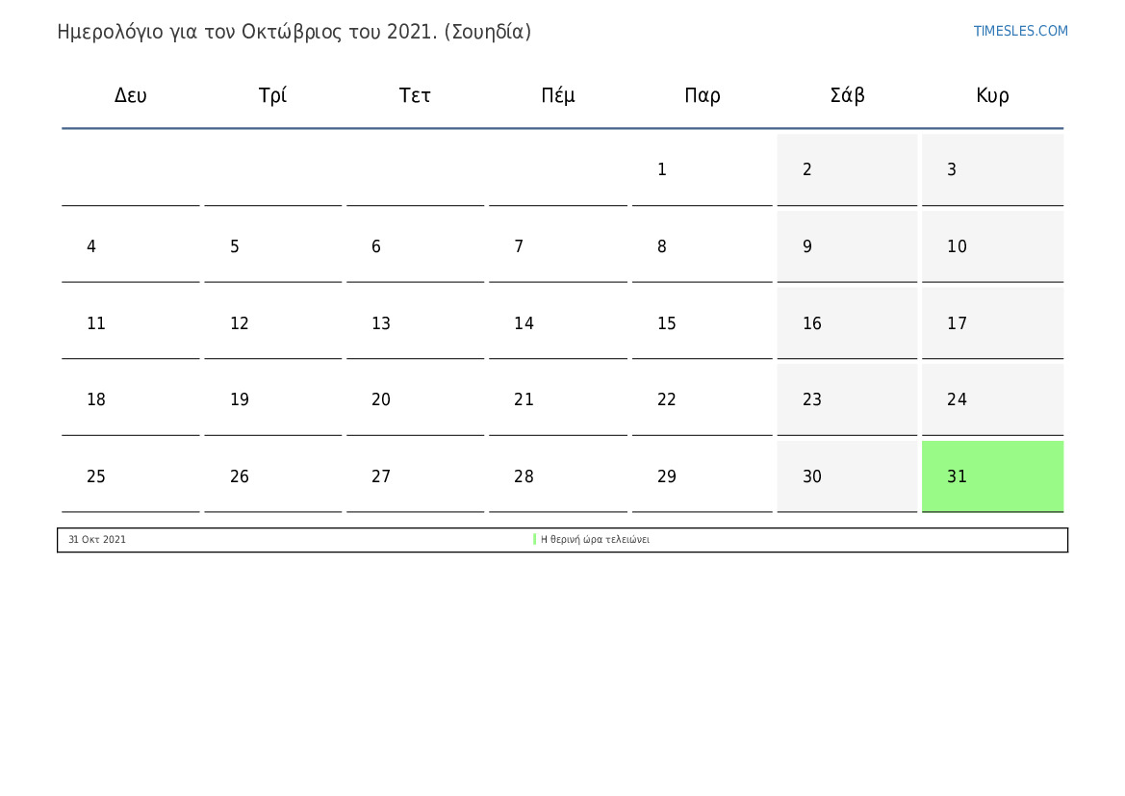1125x796 pixels.
Task: Click the green daylight saving legend marker
Action: (x=534, y=540)
